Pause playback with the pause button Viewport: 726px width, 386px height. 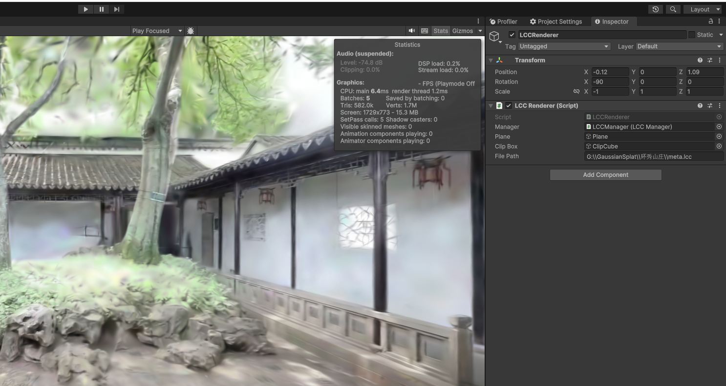click(x=101, y=9)
